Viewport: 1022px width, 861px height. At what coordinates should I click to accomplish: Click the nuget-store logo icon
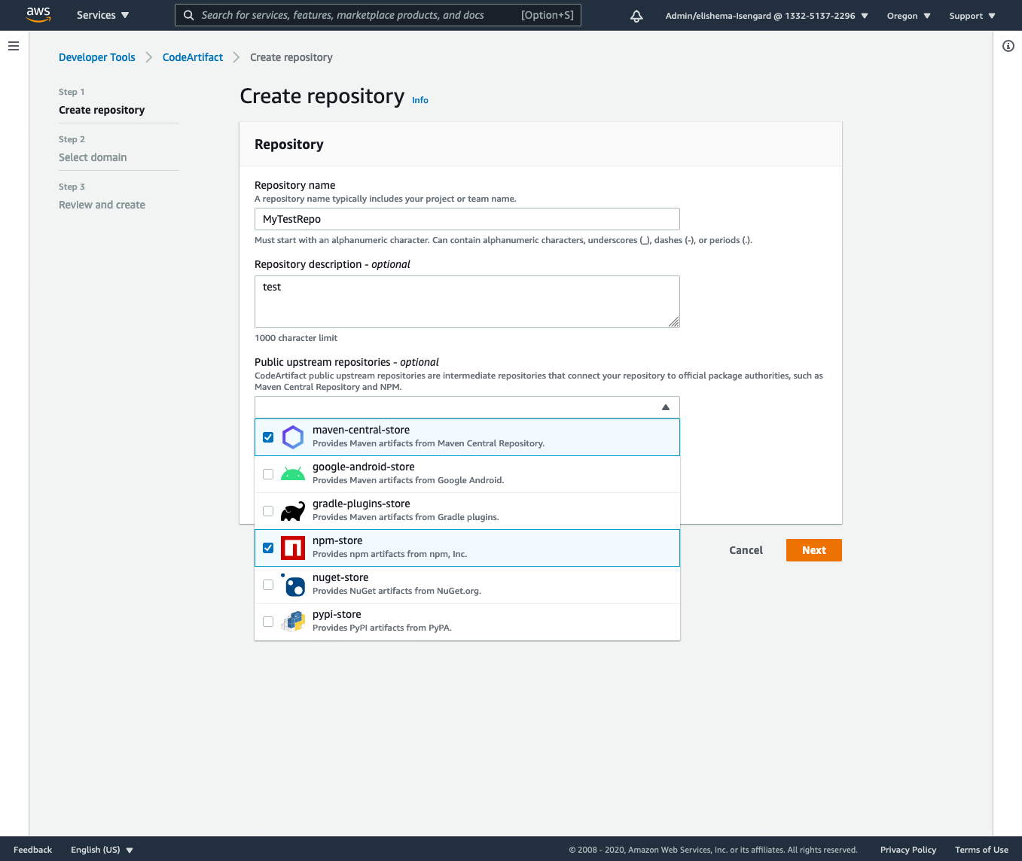pyautogui.click(x=293, y=585)
